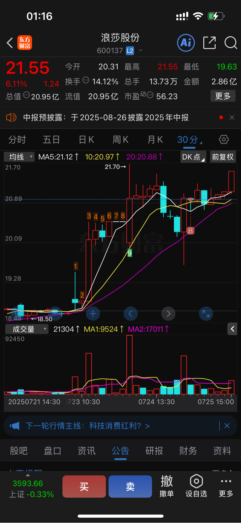
Task: Open 均线 indicator dropdown
Action: coord(19,157)
